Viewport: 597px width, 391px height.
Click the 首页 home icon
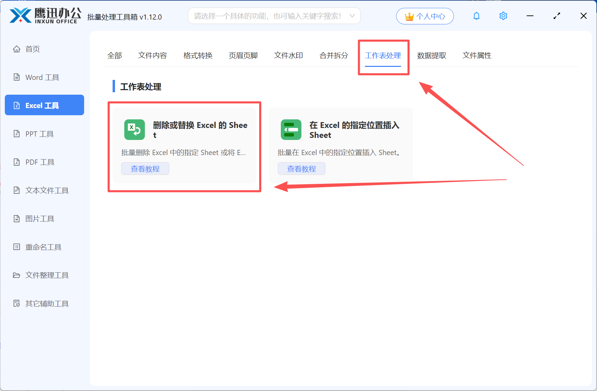point(16,49)
